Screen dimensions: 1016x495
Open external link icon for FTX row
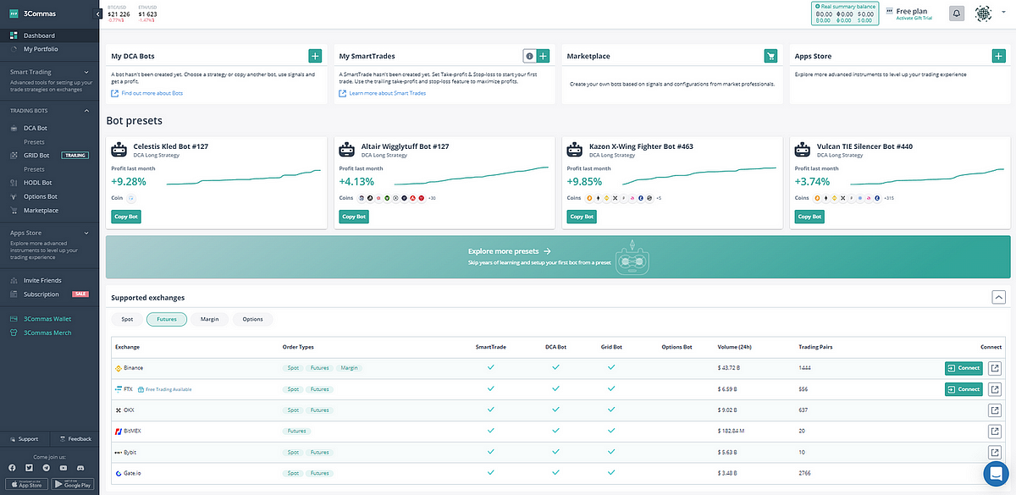tap(995, 389)
